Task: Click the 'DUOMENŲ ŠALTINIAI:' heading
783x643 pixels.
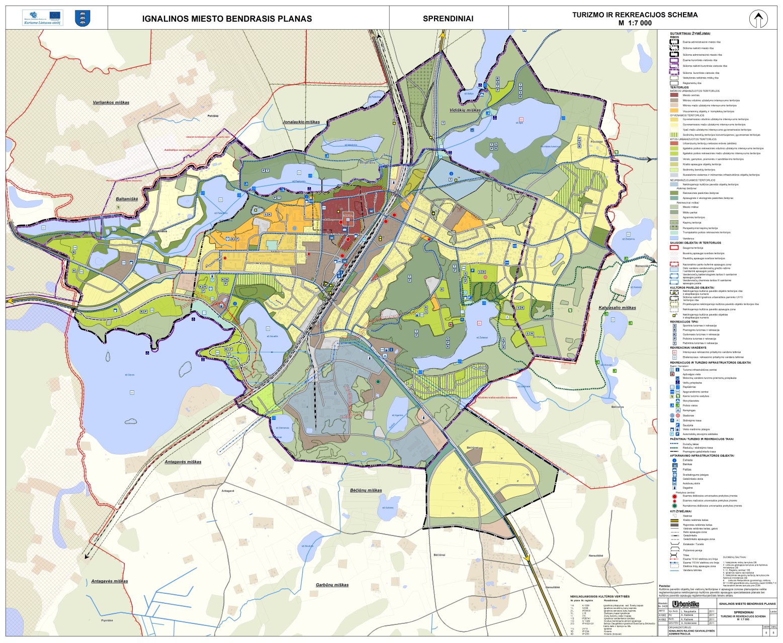Action: [735, 558]
